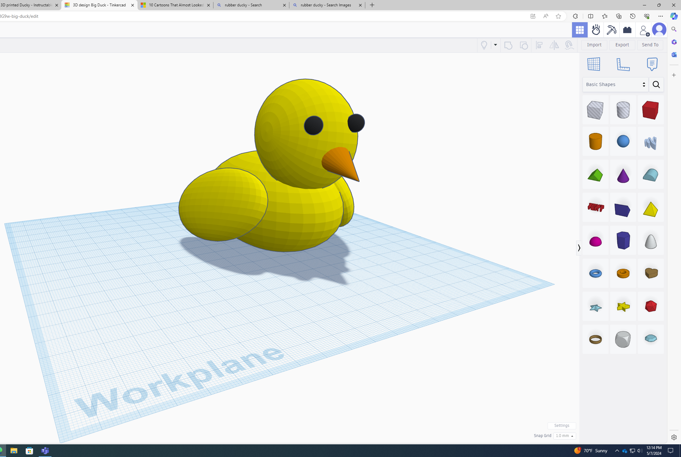Select the Mirror tool
Viewport: 681px width, 457px height.
point(554,45)
